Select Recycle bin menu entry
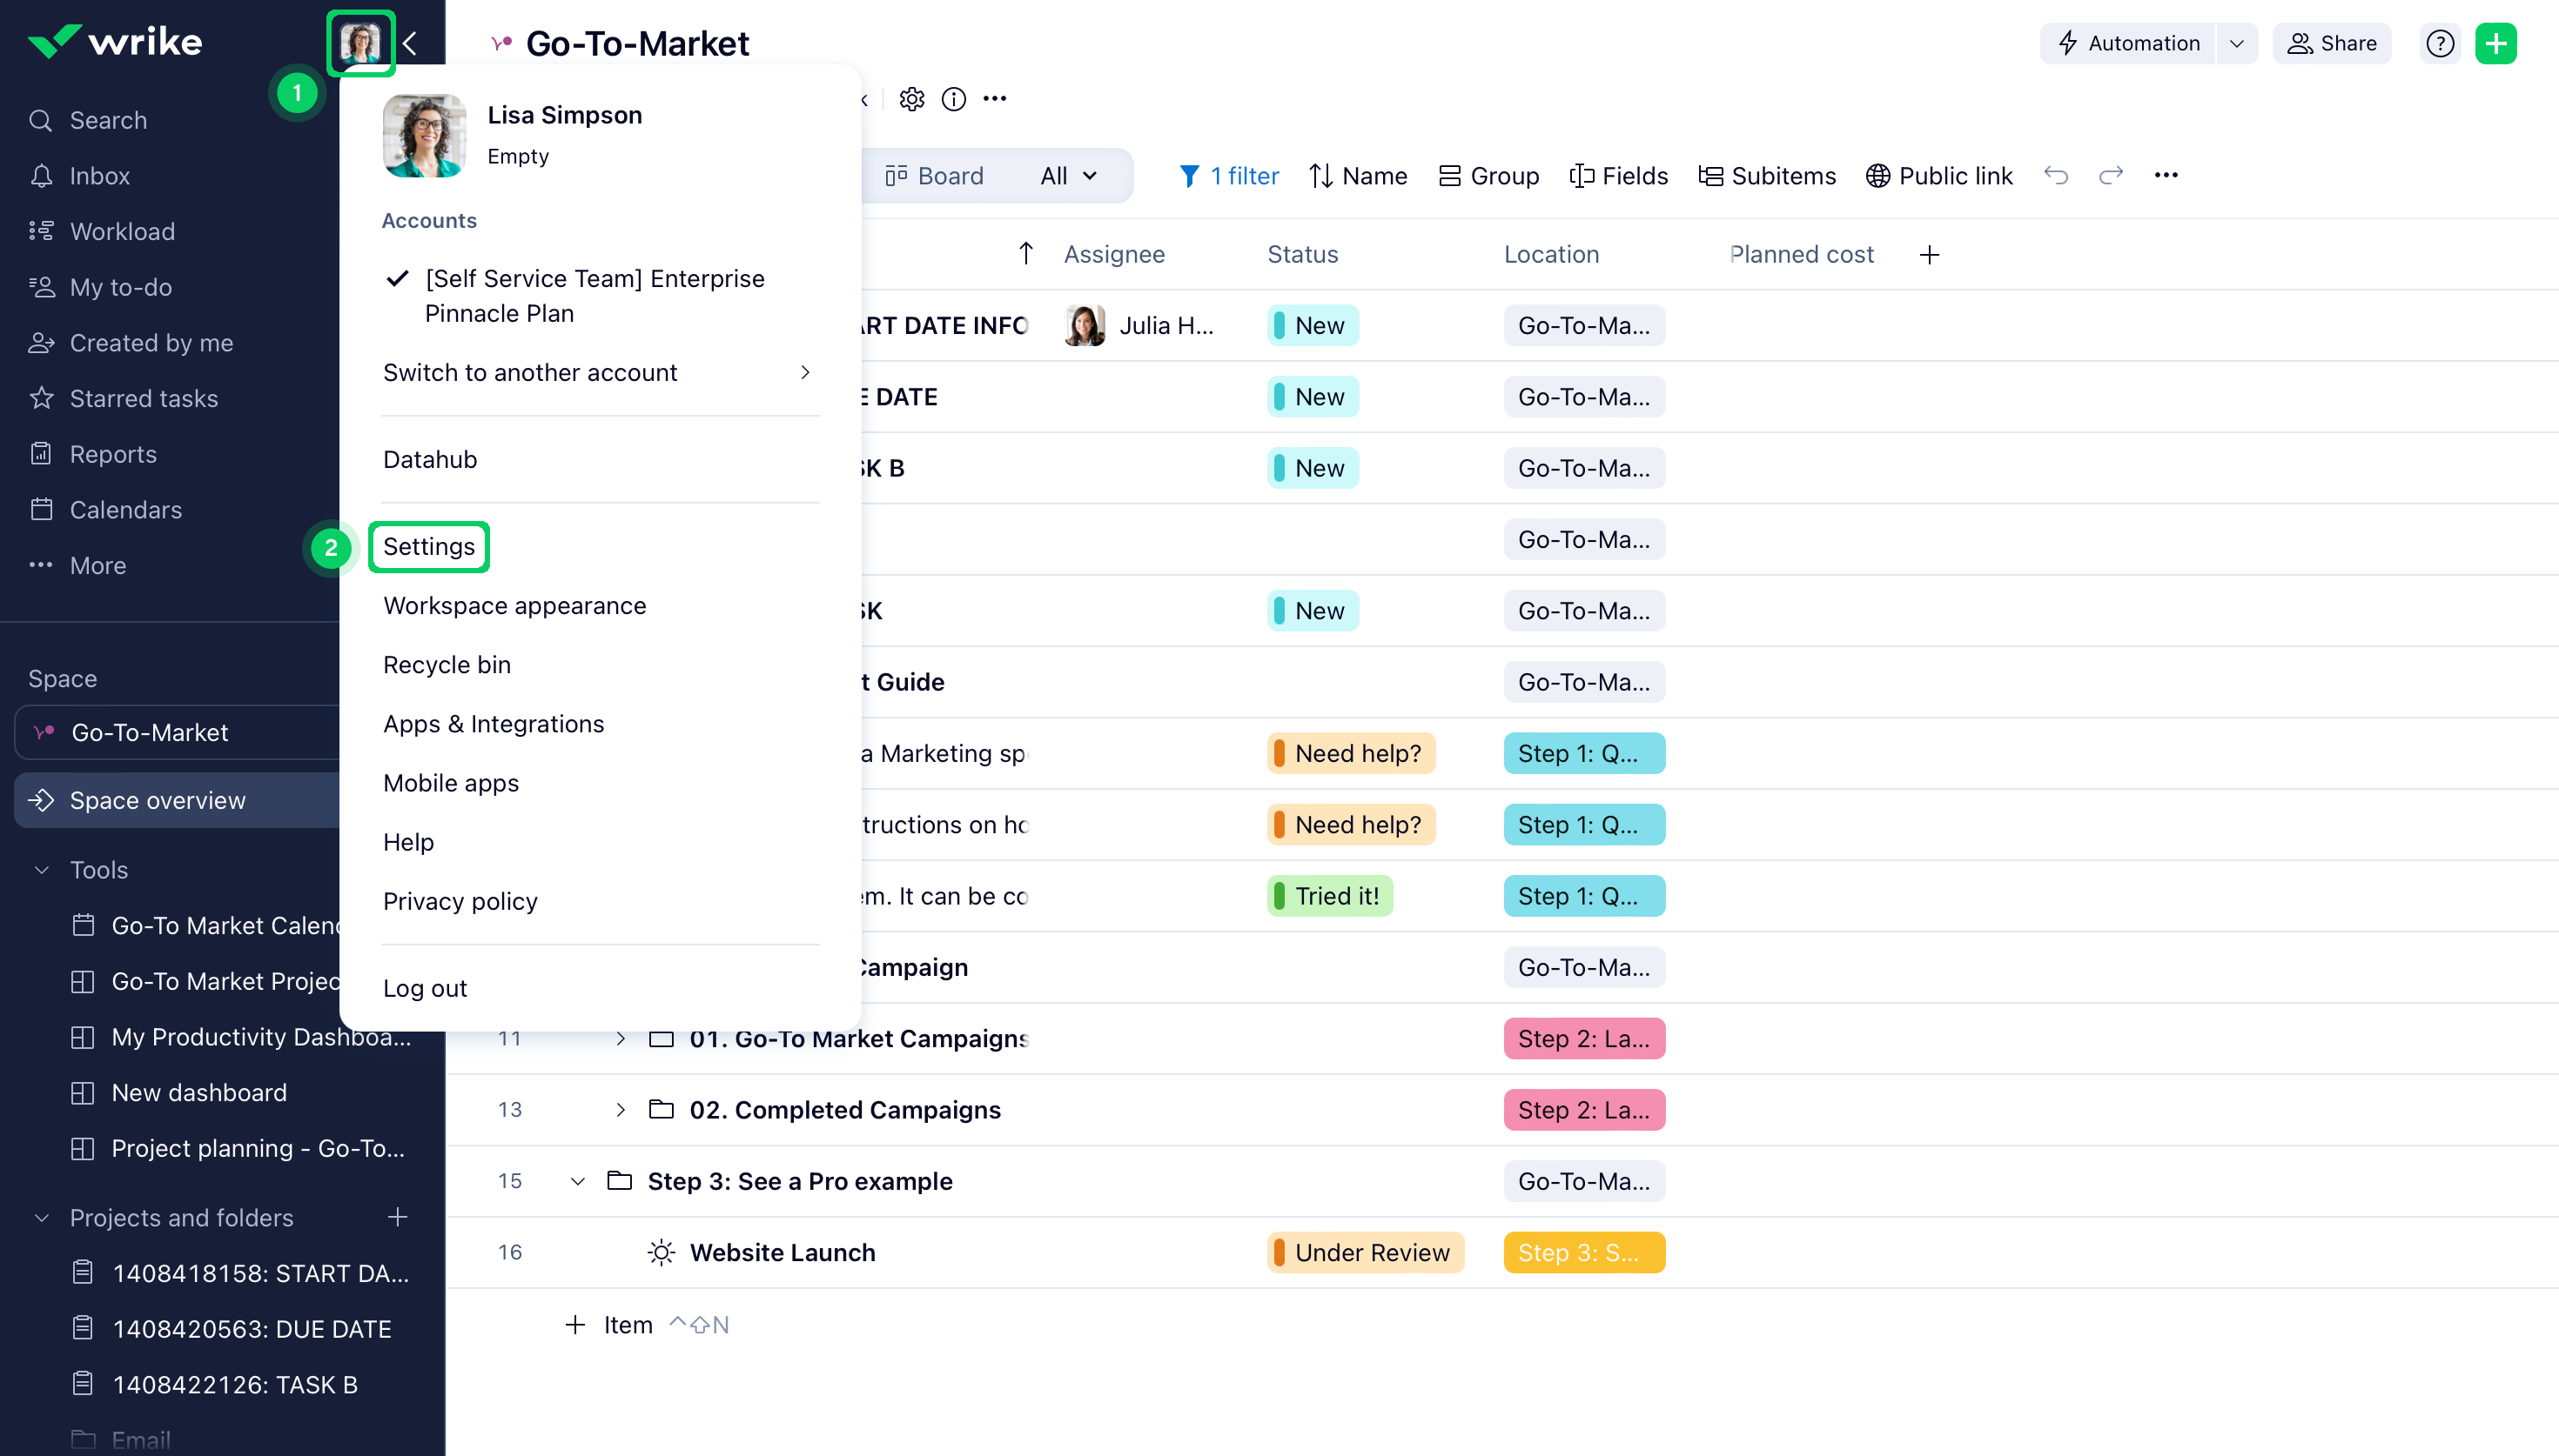The image size is (2559, 1456). tap(447, 664)
